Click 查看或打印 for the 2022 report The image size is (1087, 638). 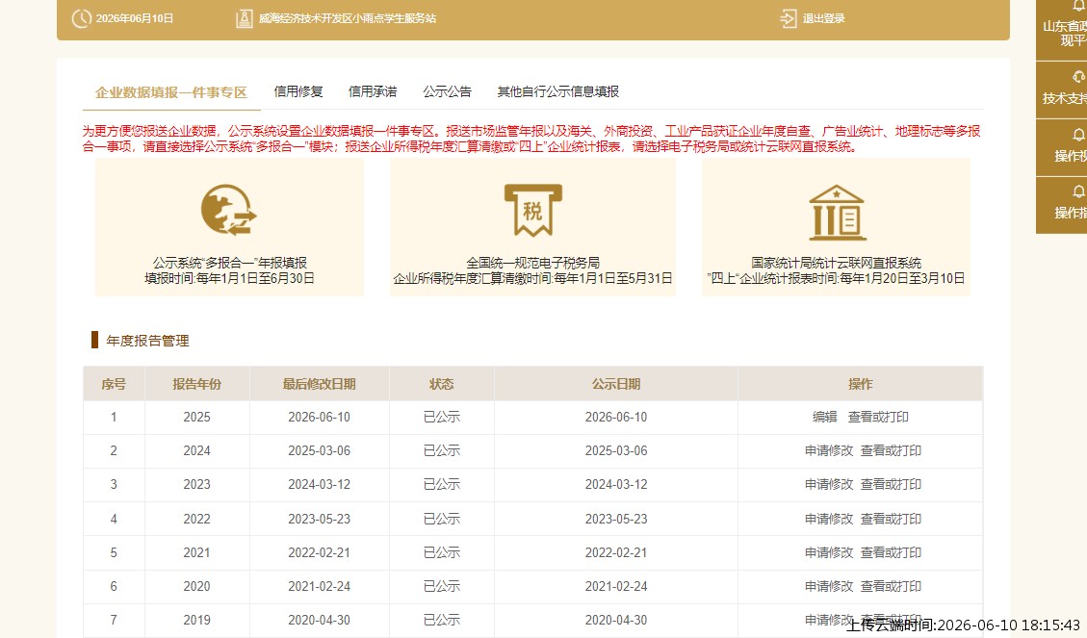891,519
